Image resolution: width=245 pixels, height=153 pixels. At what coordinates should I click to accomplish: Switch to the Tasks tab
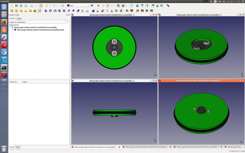19,18
